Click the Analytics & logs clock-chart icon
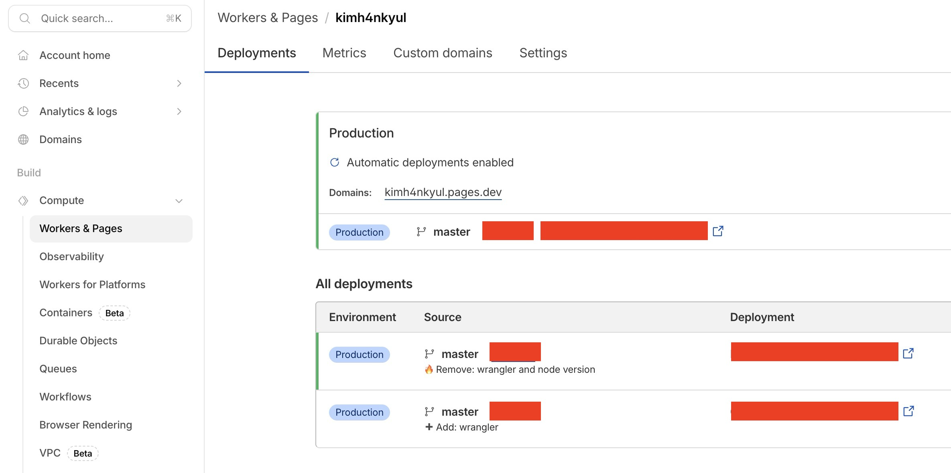Screen dimensions: 951x473 (x=23, y=111)
